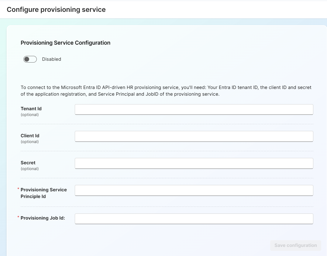Click the Disabled status text
327x256 pixels.
click(x=51, y=59)
